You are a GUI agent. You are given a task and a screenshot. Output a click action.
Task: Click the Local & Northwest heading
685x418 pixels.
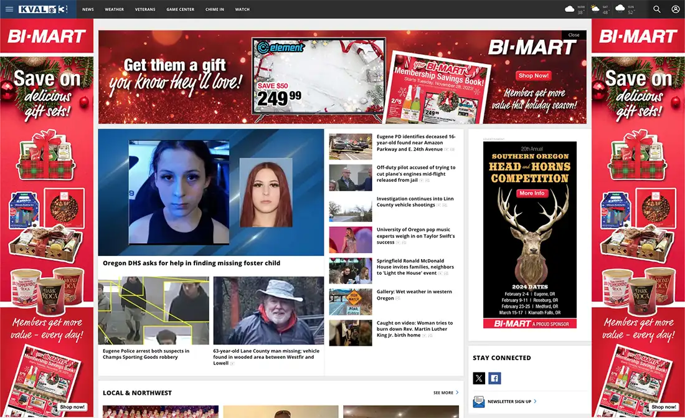pyautogui.click(x=137, y=392)
